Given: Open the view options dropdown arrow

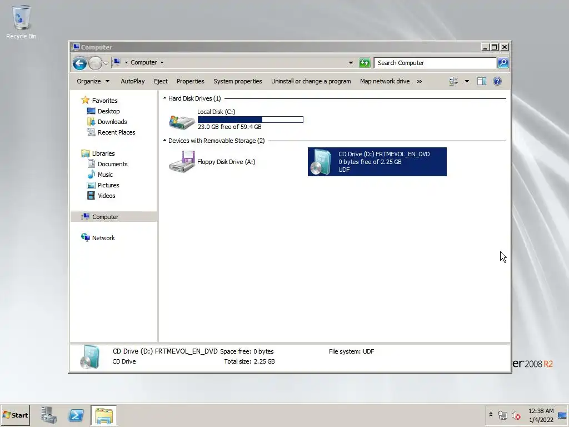Looking at the screenshot, I should pyautogui.click(x=467, y=81).
